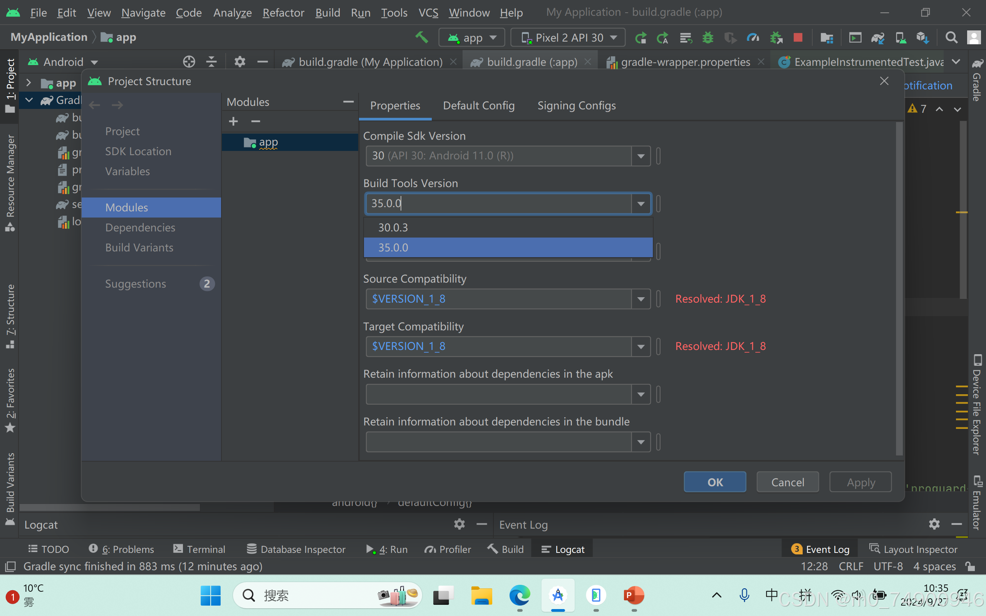The width and height of the screenshot is (986, 616).
Task: Stop the running application
Action: 798,37
